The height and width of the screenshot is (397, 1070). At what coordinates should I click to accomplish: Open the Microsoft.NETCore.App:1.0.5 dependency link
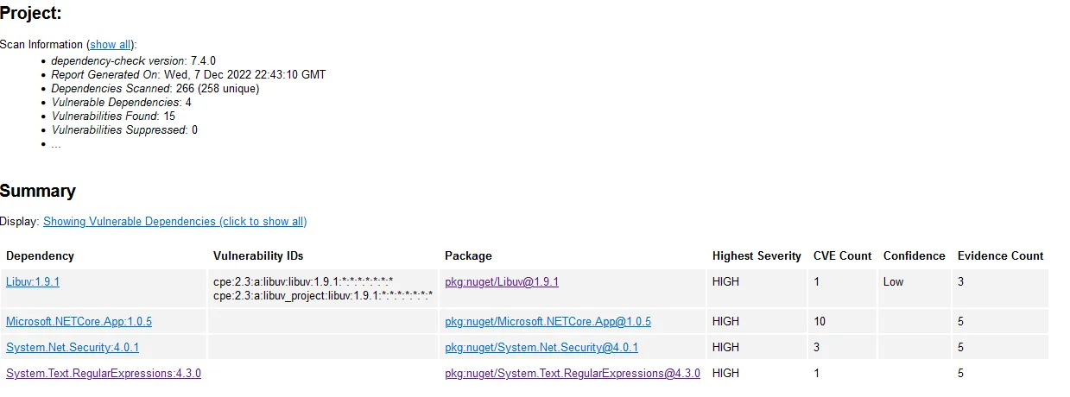coord(79,322)
